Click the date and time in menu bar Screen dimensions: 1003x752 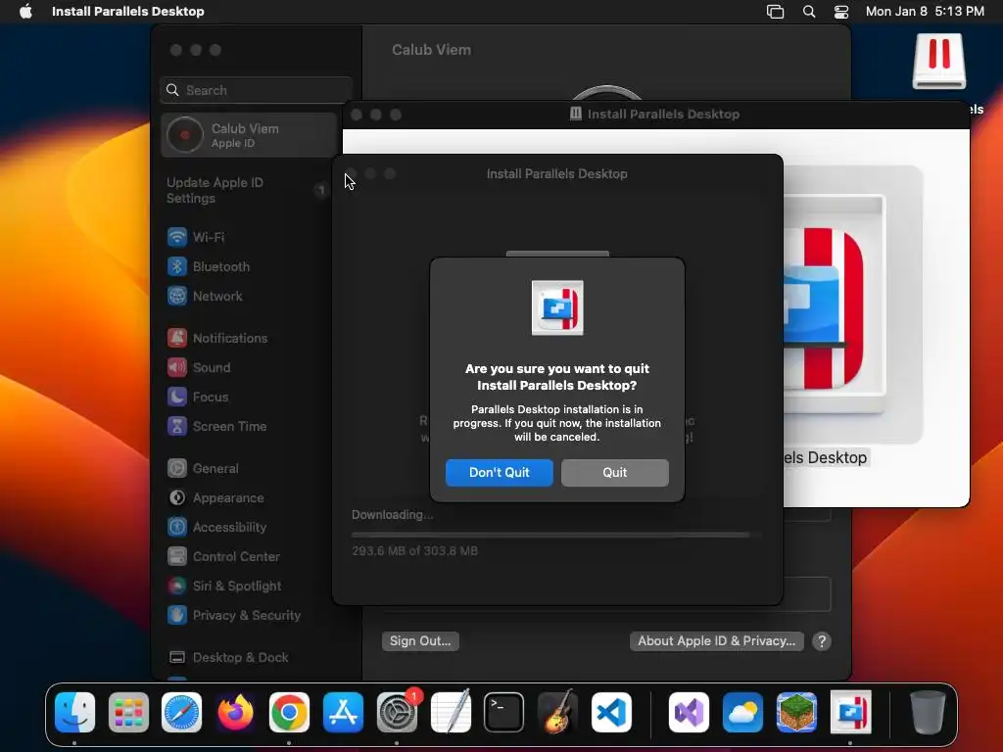point(925,12)
